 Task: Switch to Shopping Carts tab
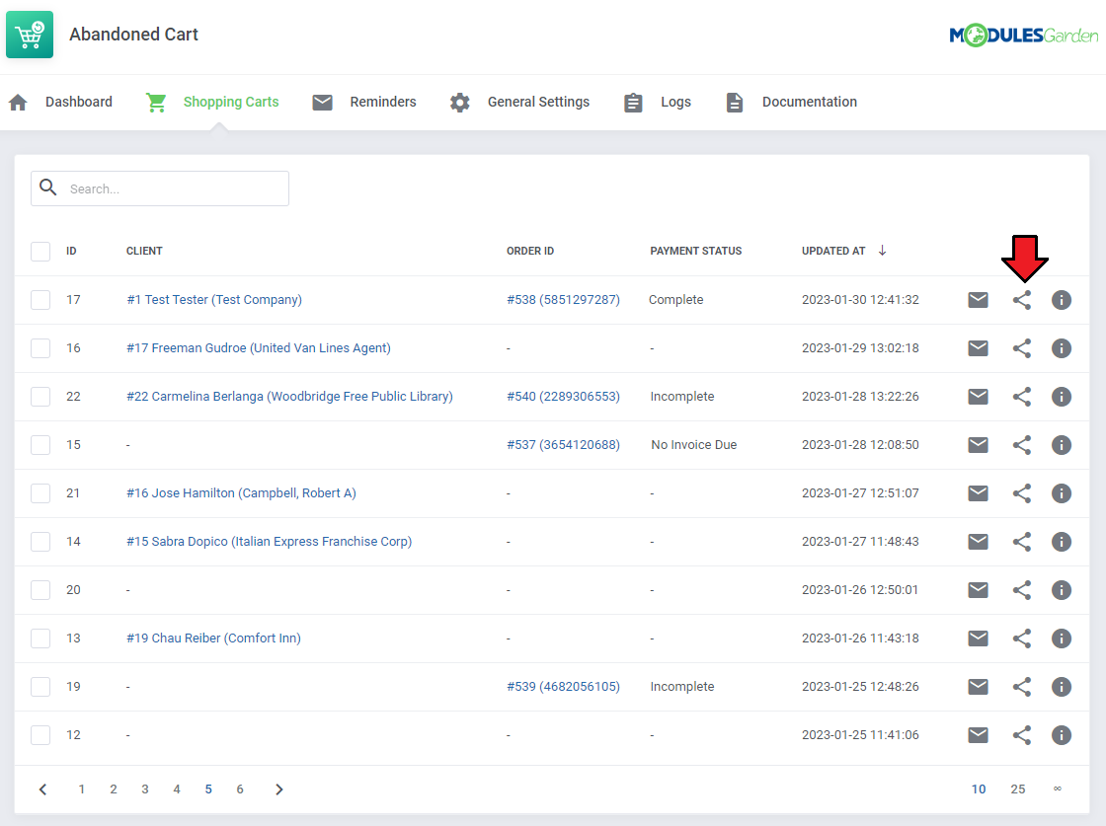pos(212,103)
